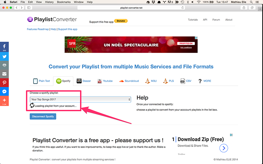Click the Help link under the logo
The width and height of the screenshot is (263, 164).
[53, 29]
